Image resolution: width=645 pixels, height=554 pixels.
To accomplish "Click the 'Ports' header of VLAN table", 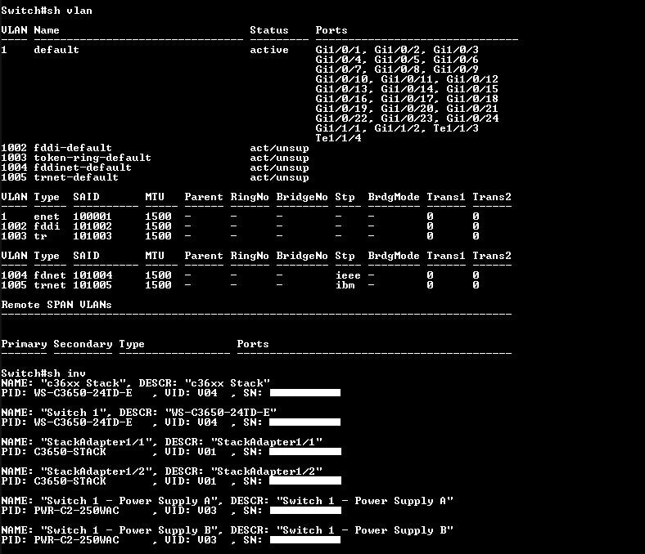I will point(332,30).
